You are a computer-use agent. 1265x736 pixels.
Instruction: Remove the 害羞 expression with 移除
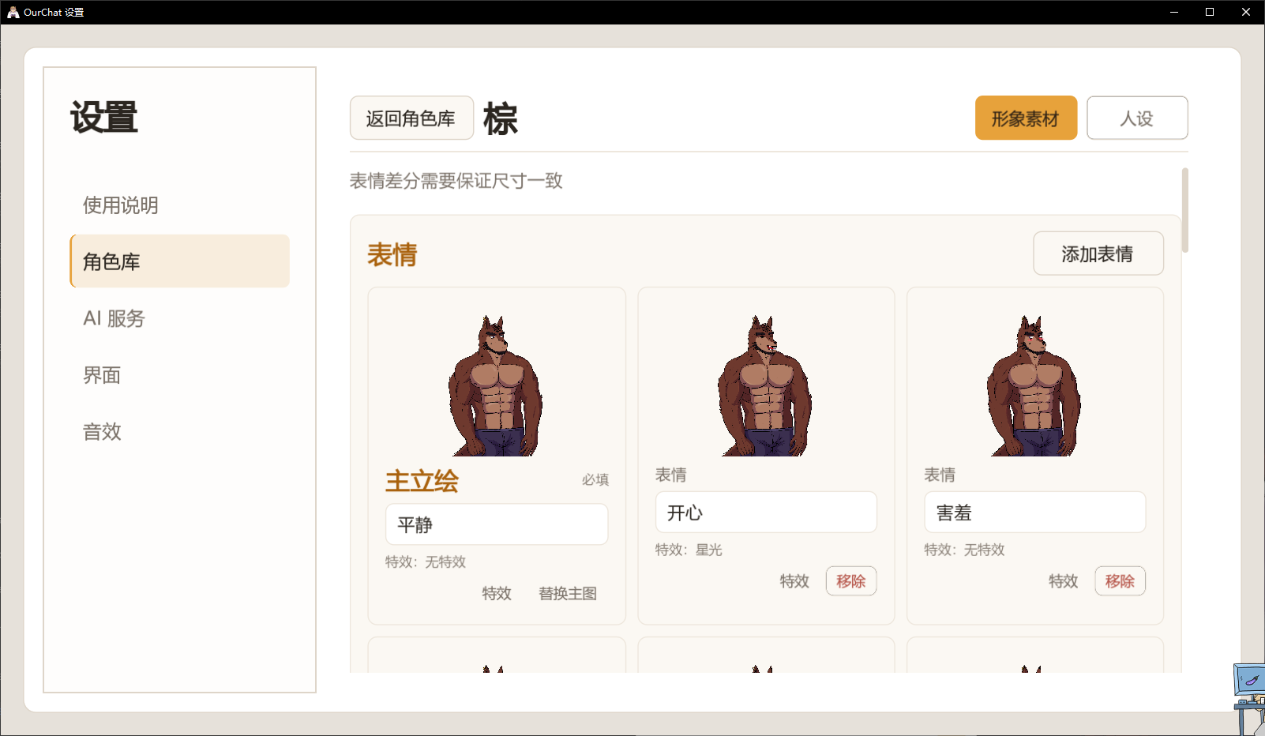pyautogui.click(x=1120, y=581)
